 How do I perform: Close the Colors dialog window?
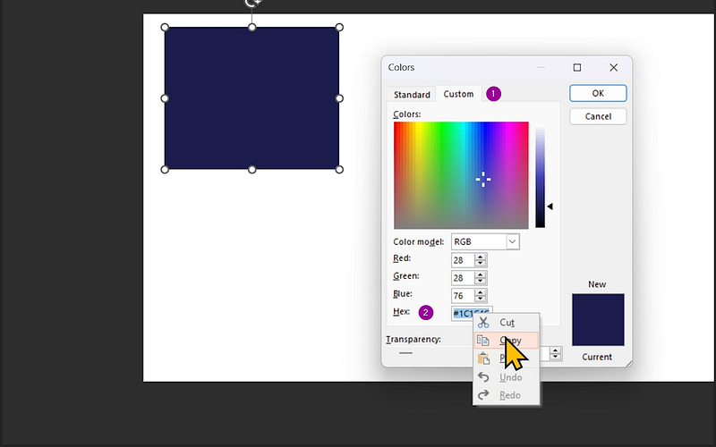613,68
